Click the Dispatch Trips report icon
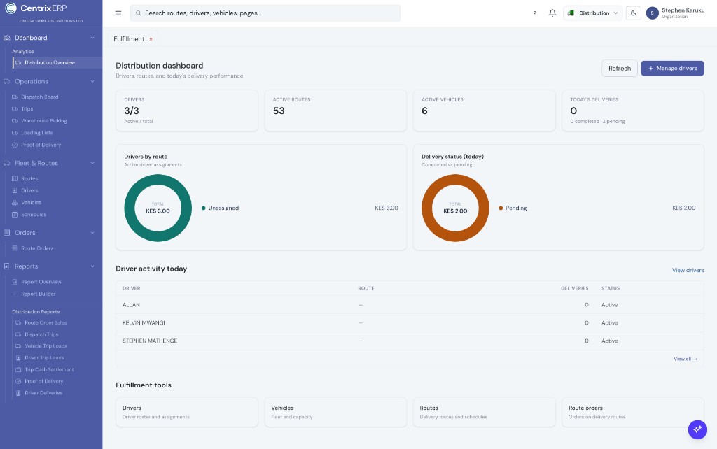This screenshot has width=717, height=449. point(18,334)
